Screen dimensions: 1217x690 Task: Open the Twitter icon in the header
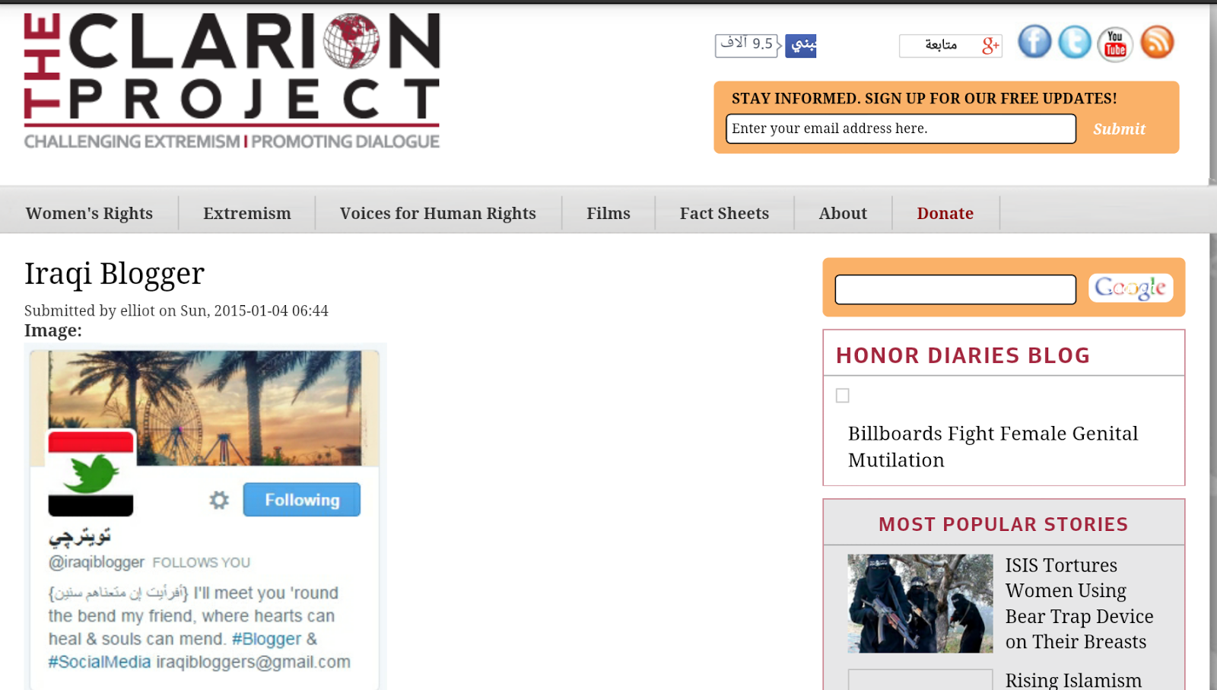1074,43
